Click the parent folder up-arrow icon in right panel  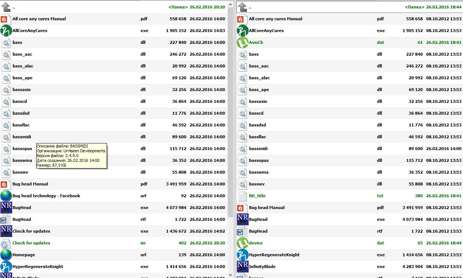[x=242, y=7]
